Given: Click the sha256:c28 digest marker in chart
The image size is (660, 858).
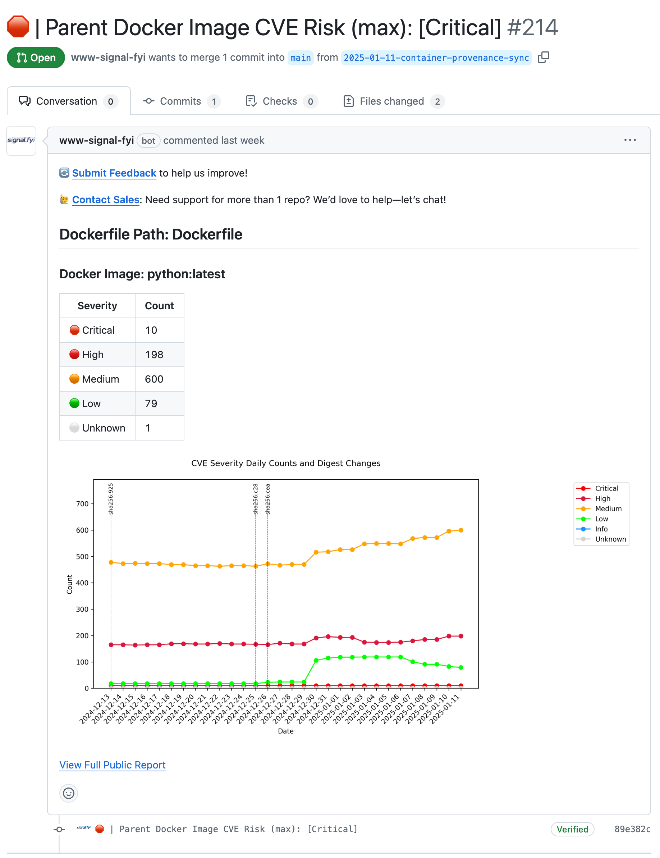Looking at the screenshot, I should point(256,498).
